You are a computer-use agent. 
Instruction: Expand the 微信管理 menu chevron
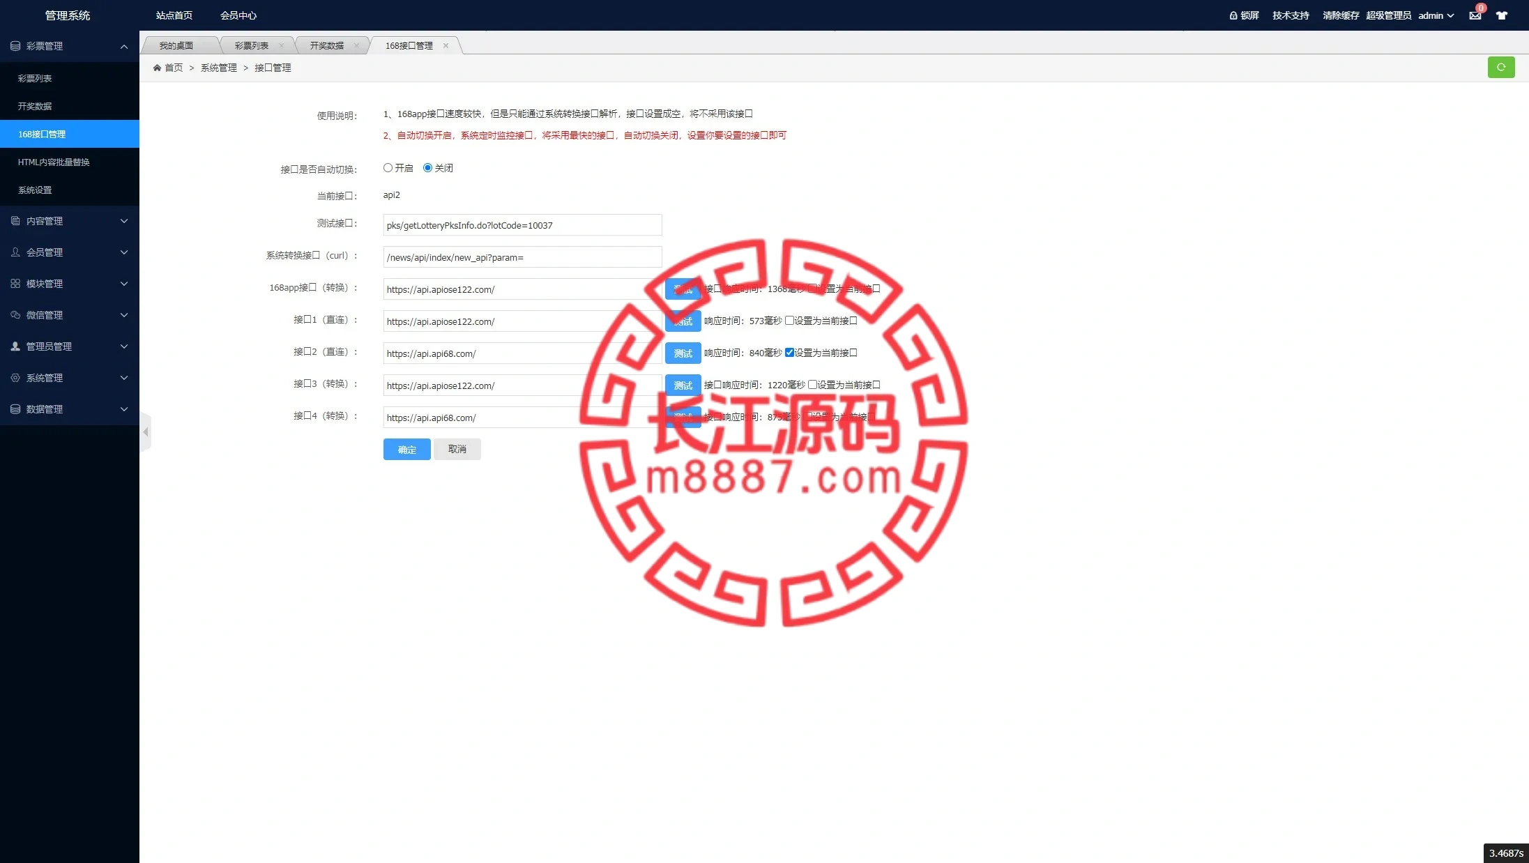click(124, 315)
